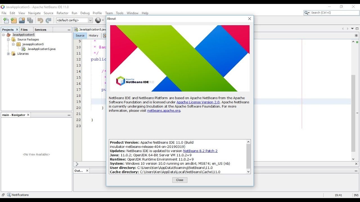Click the Undo arrow toolbar icon

40,20
